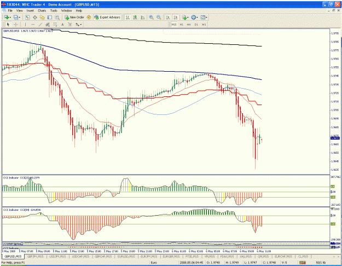Select the Text 'A' tool
This screenshot has width=342, height=266.
[x=62, y=25]
